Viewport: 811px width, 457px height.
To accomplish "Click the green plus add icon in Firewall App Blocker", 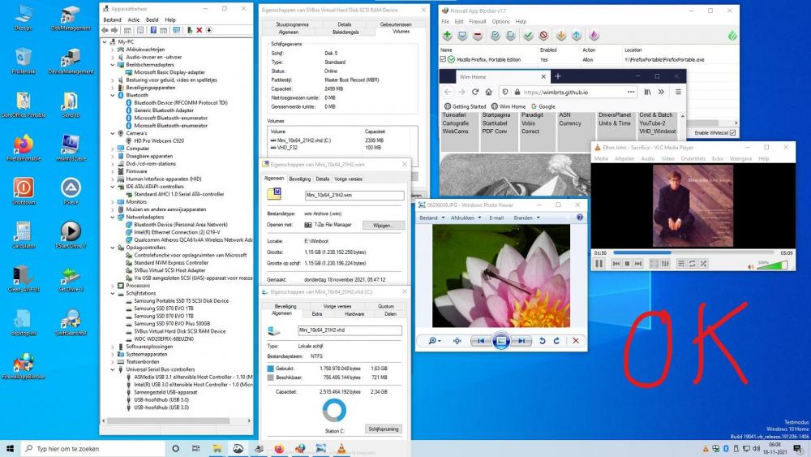I will coord(448,35).
